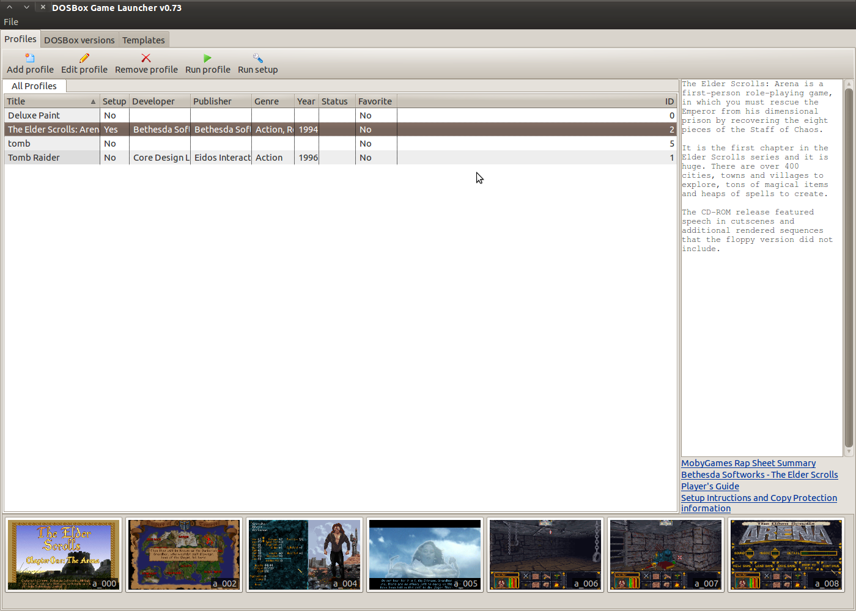The width and height of the screenshot is (856, 611).
Task: Click the window's downward arrow title-bar button
Action: click(x=26, y=7)
